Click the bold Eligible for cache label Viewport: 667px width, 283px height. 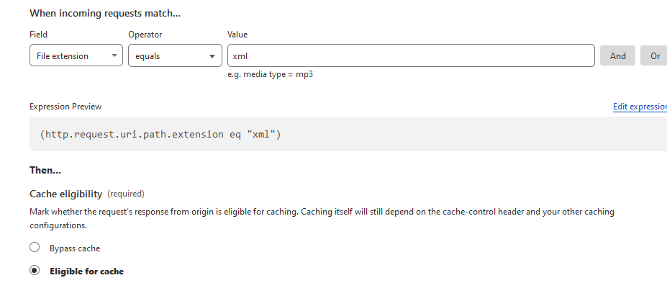pos(87,271)
